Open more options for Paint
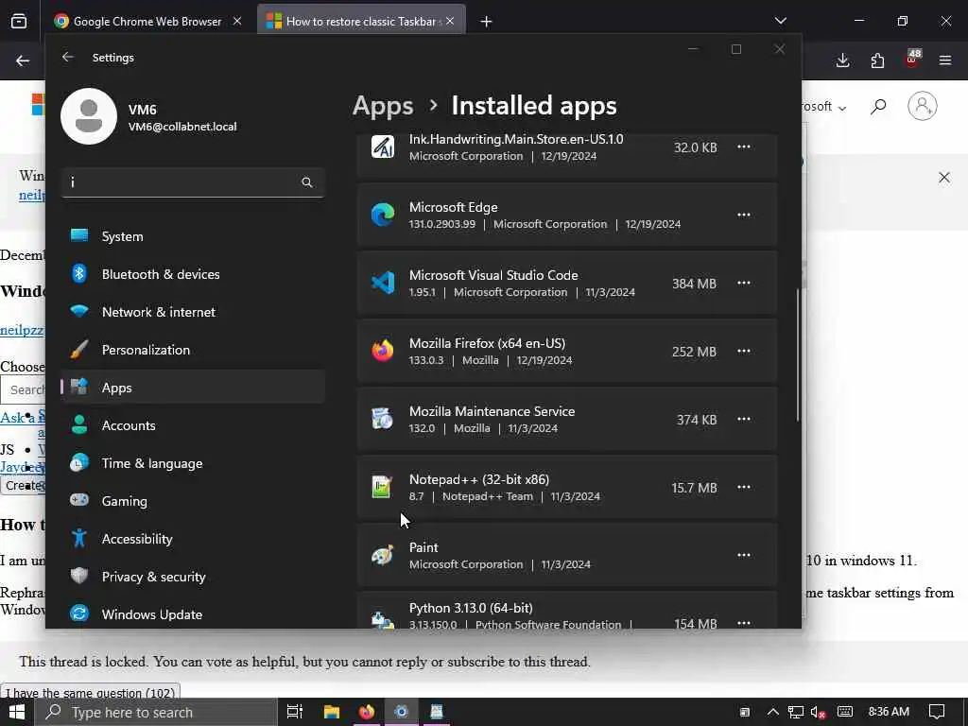Image resolution: width=968 pixels, height=726 pixels. [744, 555]
